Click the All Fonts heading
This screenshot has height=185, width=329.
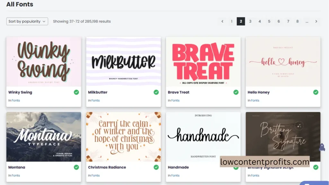[x=20, y=4]
